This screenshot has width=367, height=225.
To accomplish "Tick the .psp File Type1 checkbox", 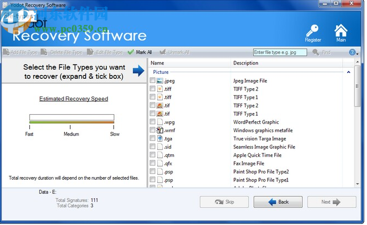I will (x=152, y=179).
